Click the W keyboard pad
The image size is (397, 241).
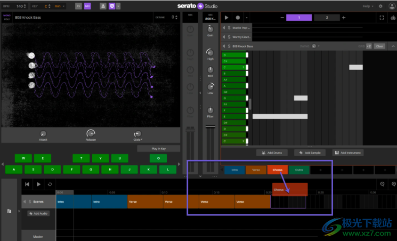click(x=23, y=158)
